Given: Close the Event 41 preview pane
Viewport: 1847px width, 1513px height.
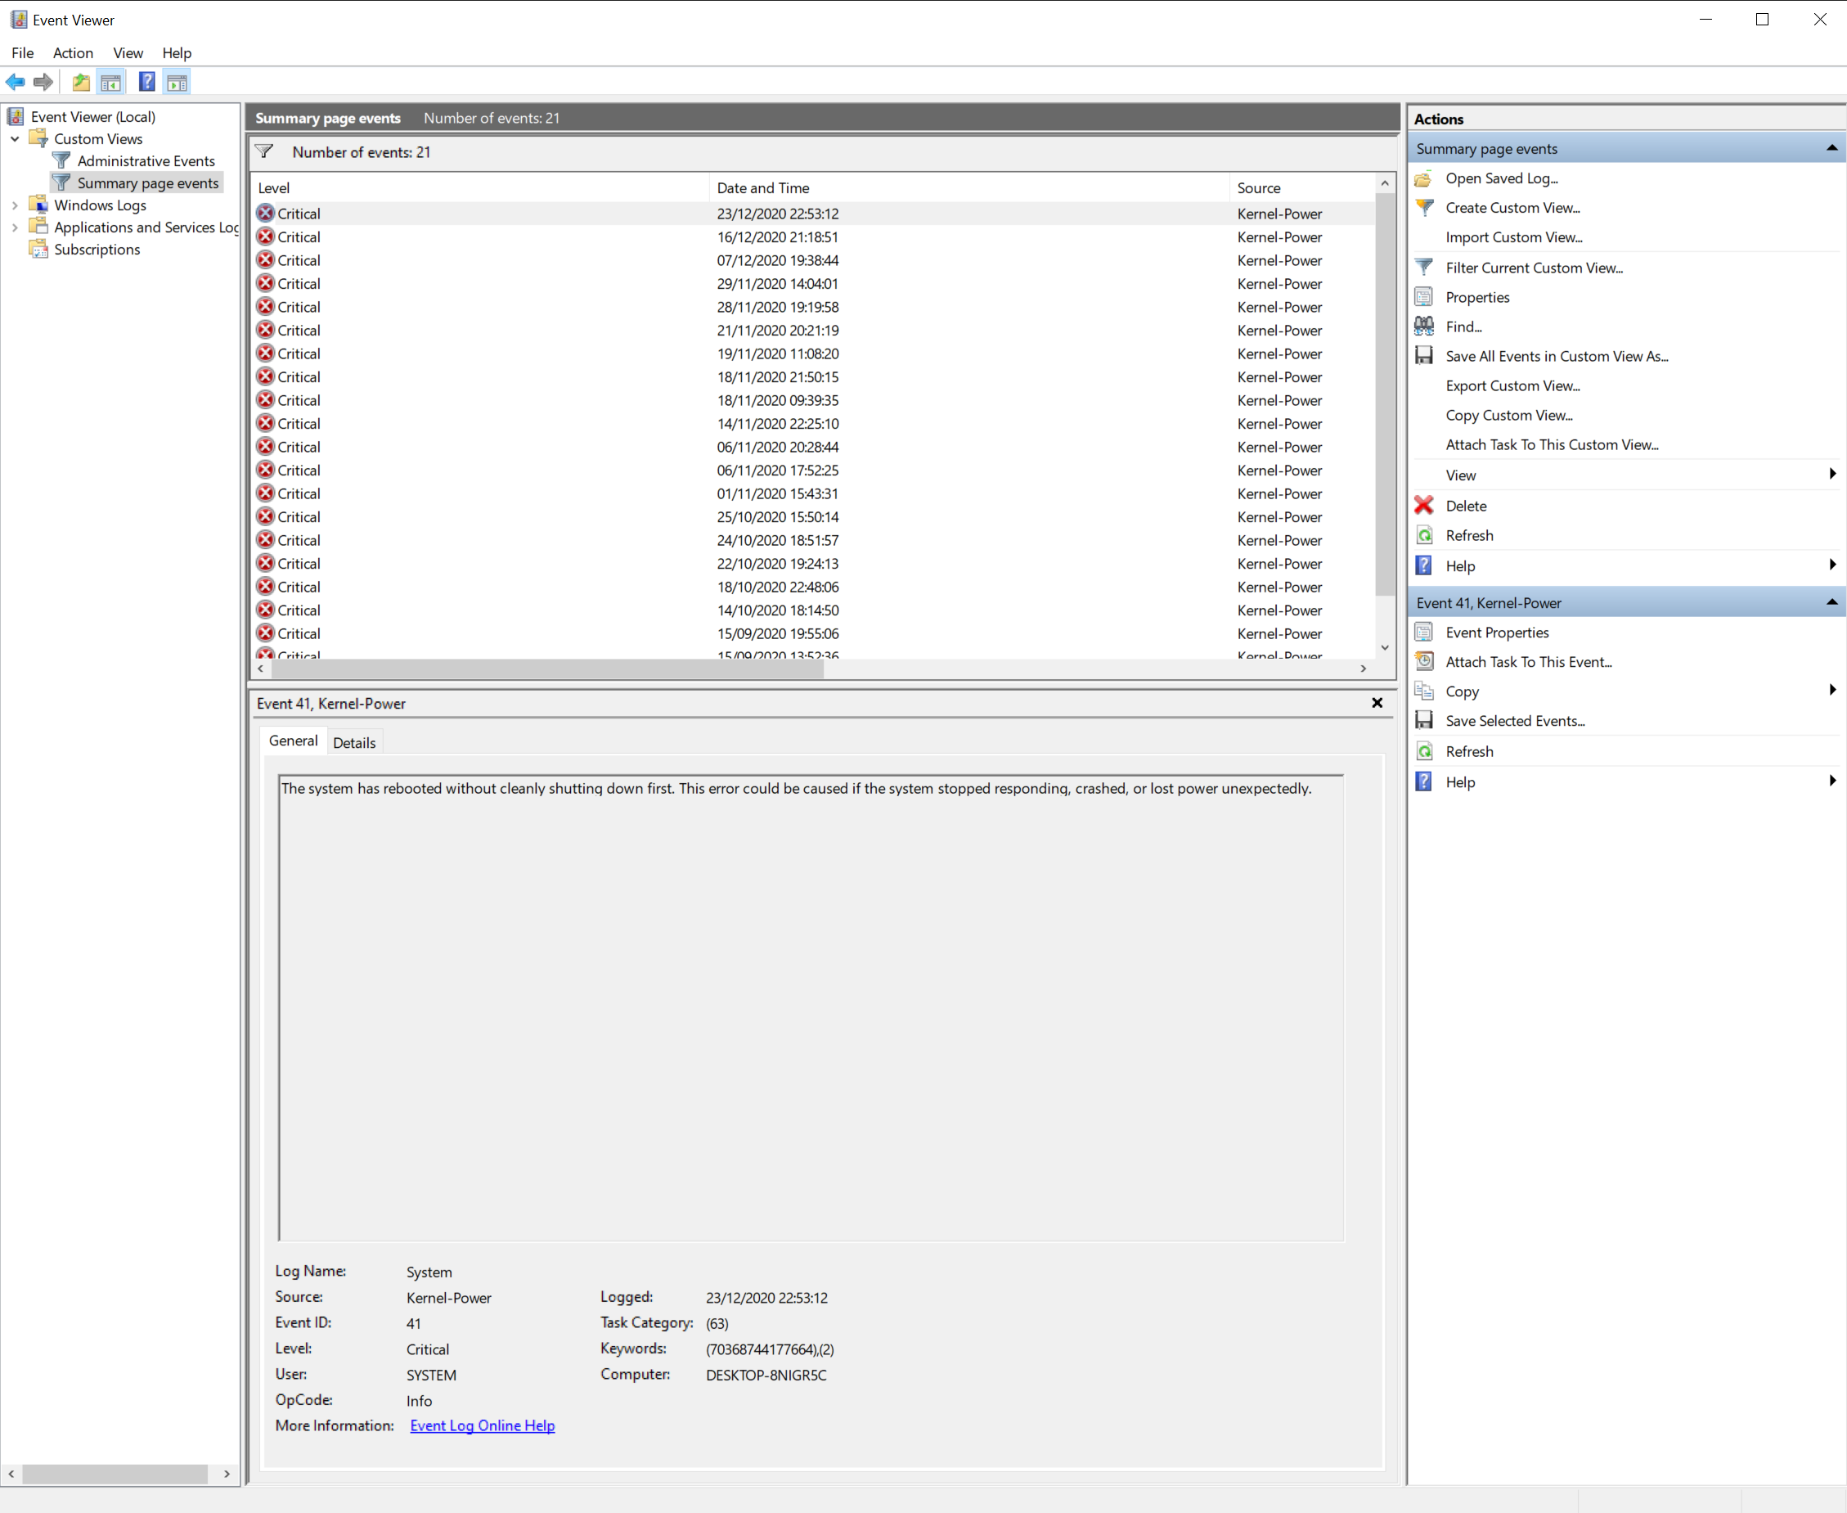Looking at the screenshot, I should [1377, 702].
